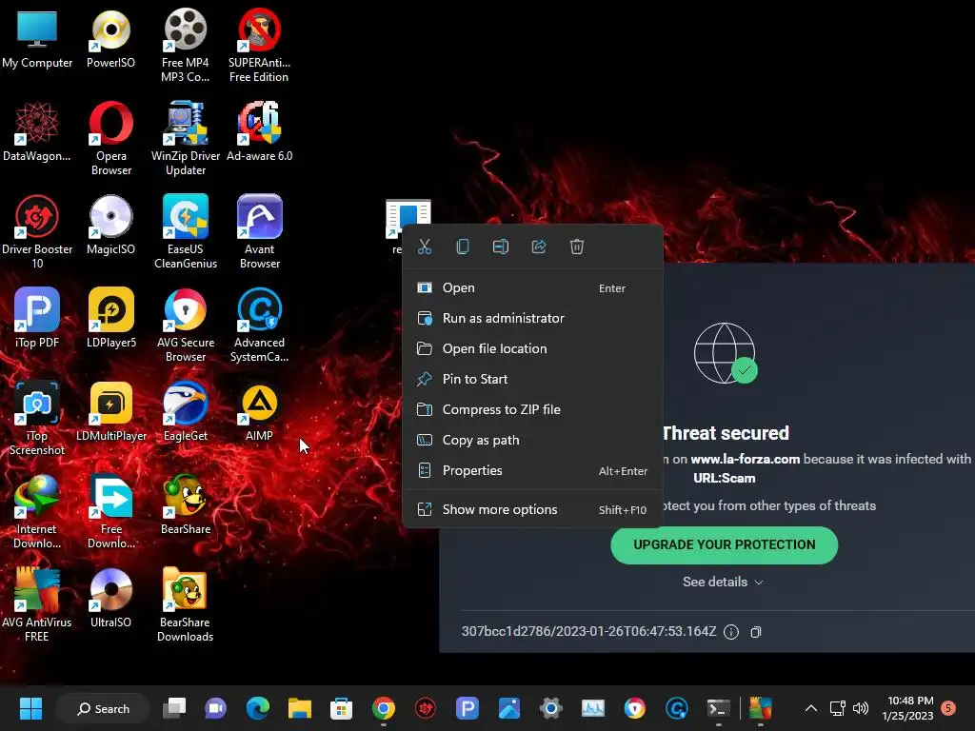
Task: Select Free MP4 MP3 Converter shortcut
Action: (x=186, y=46)
